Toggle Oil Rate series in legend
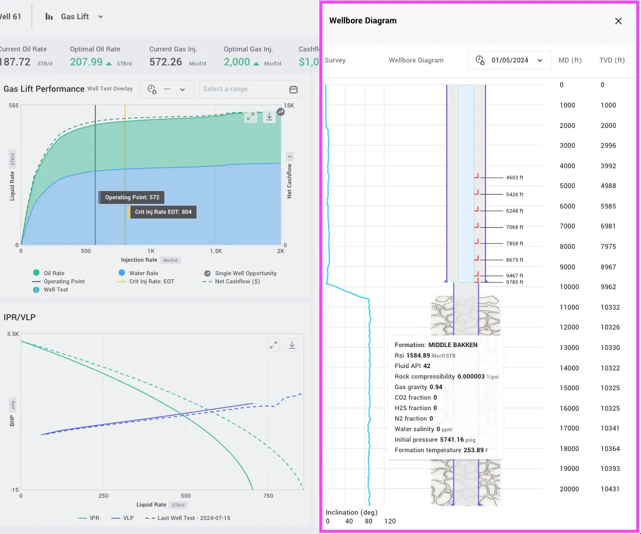The height and width of the screenshot is (534, 641). (x=49, y=273)
